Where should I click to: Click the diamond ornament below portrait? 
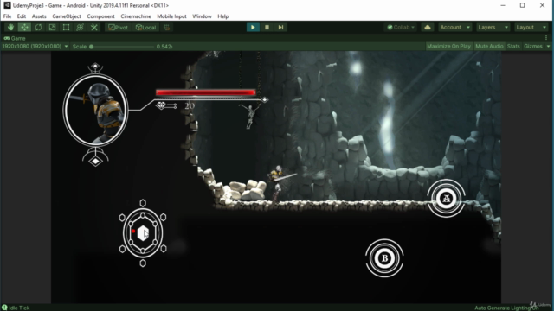tap(95, 162)
